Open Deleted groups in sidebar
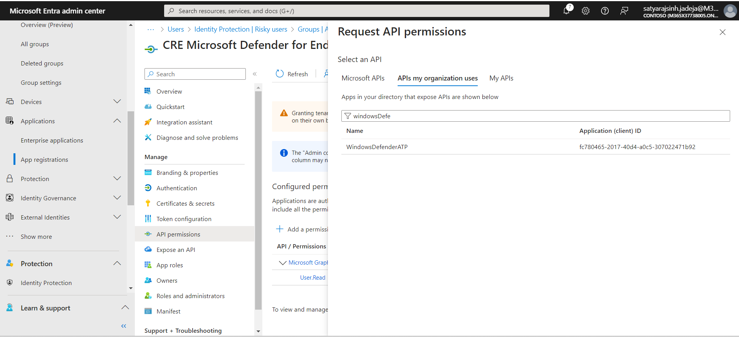The width and height of the screenshot is (739, 337). tap(42, 63)
